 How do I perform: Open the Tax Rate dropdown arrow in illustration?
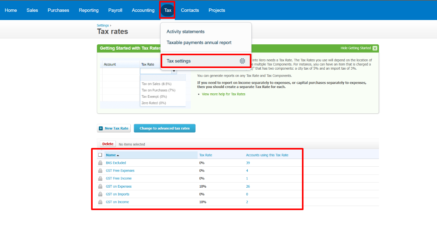click(174, 71)
